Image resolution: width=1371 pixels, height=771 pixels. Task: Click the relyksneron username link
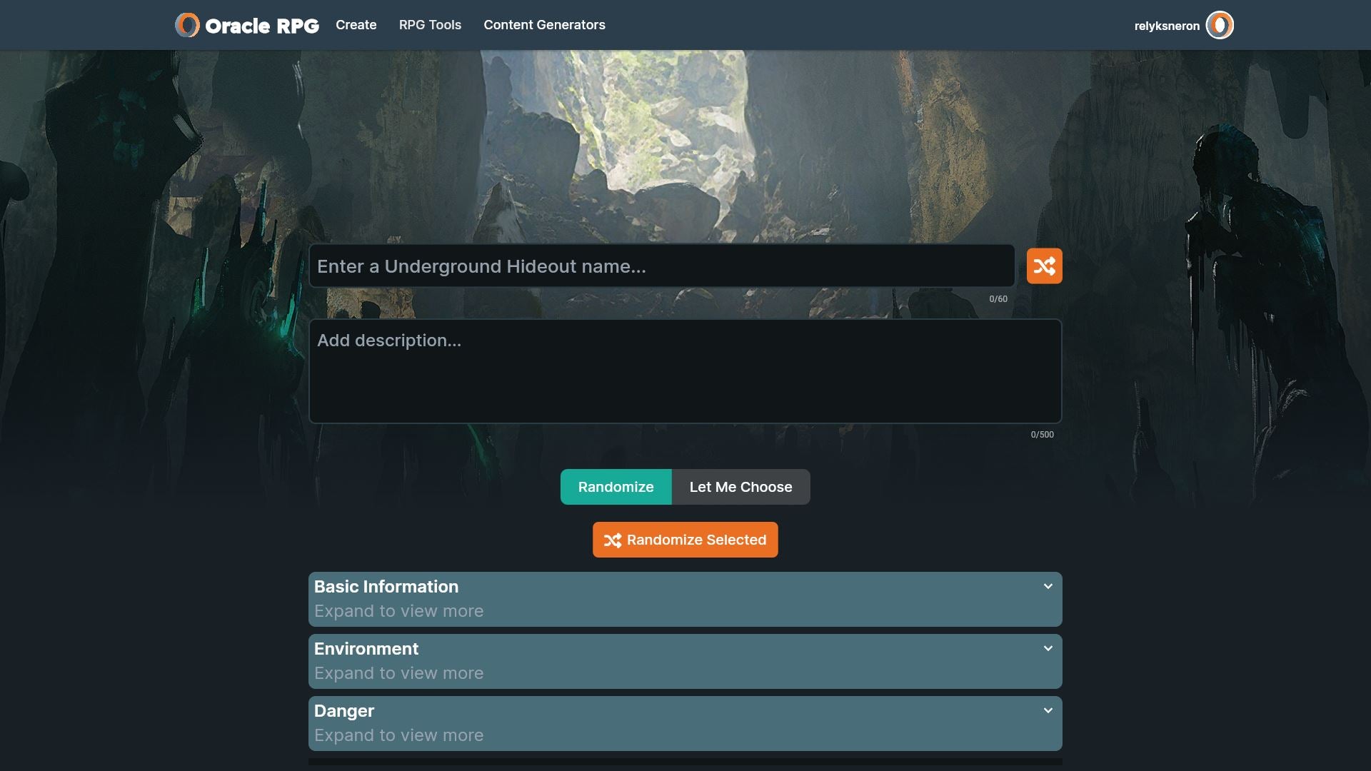tap(1167, 26)
